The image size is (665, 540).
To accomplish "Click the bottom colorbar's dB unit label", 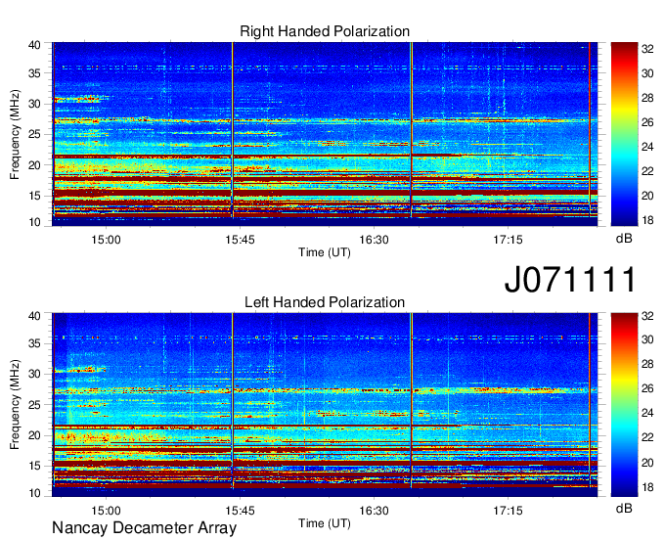I will click(x=624, y=508).
